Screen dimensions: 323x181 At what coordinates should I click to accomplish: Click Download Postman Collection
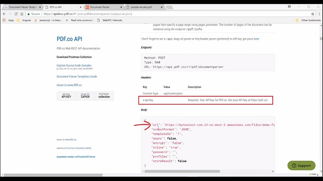[x=74, y=57]
